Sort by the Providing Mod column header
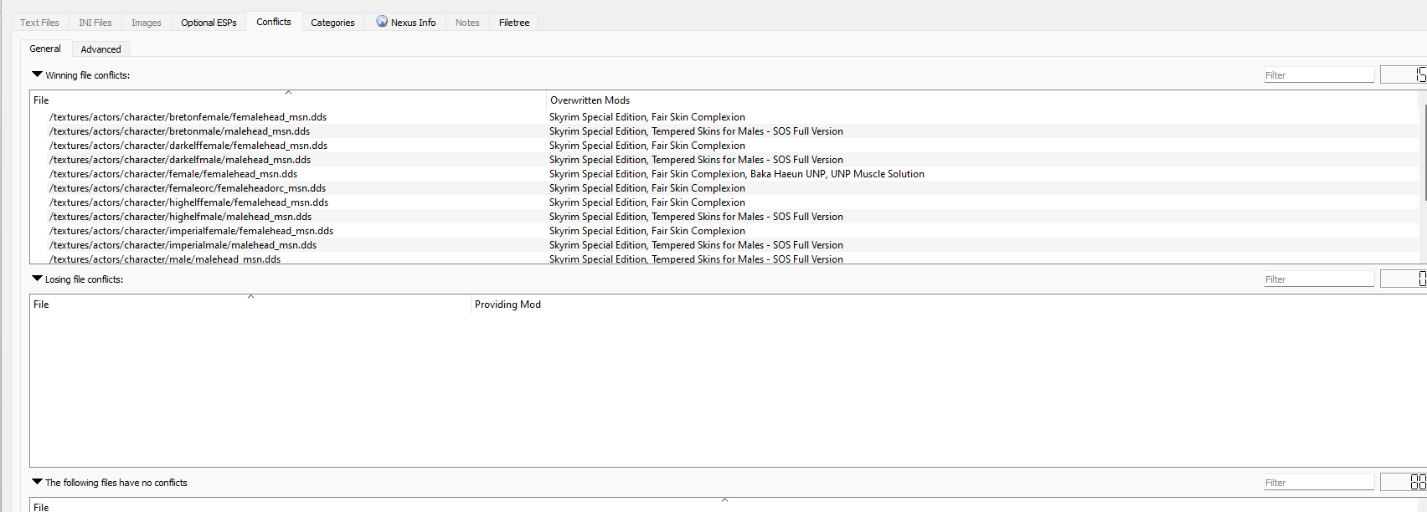 coord(948,305)
